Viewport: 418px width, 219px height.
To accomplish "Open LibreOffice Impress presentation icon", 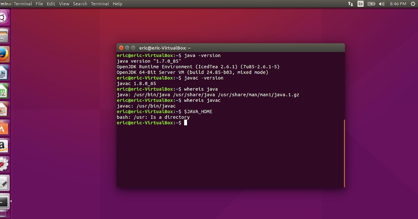I will [x=3, y=109].
